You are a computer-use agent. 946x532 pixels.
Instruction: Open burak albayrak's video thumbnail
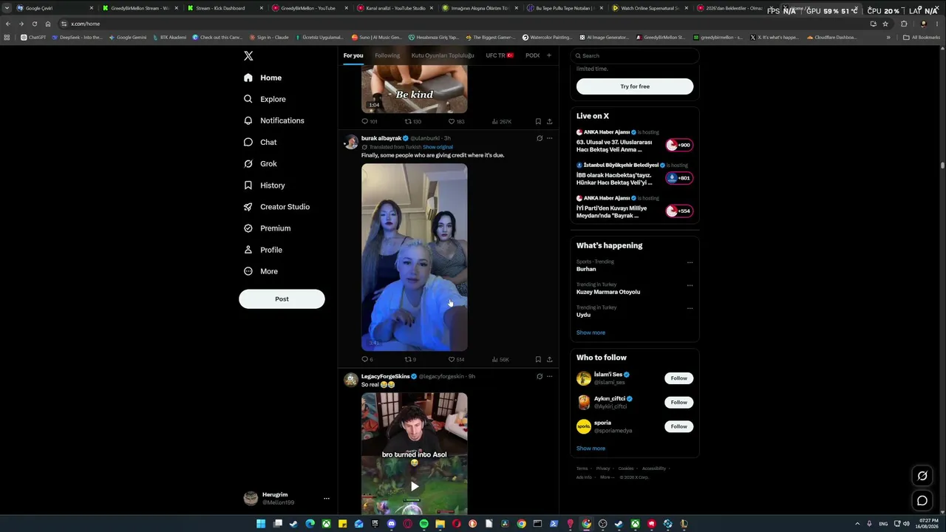414,257
